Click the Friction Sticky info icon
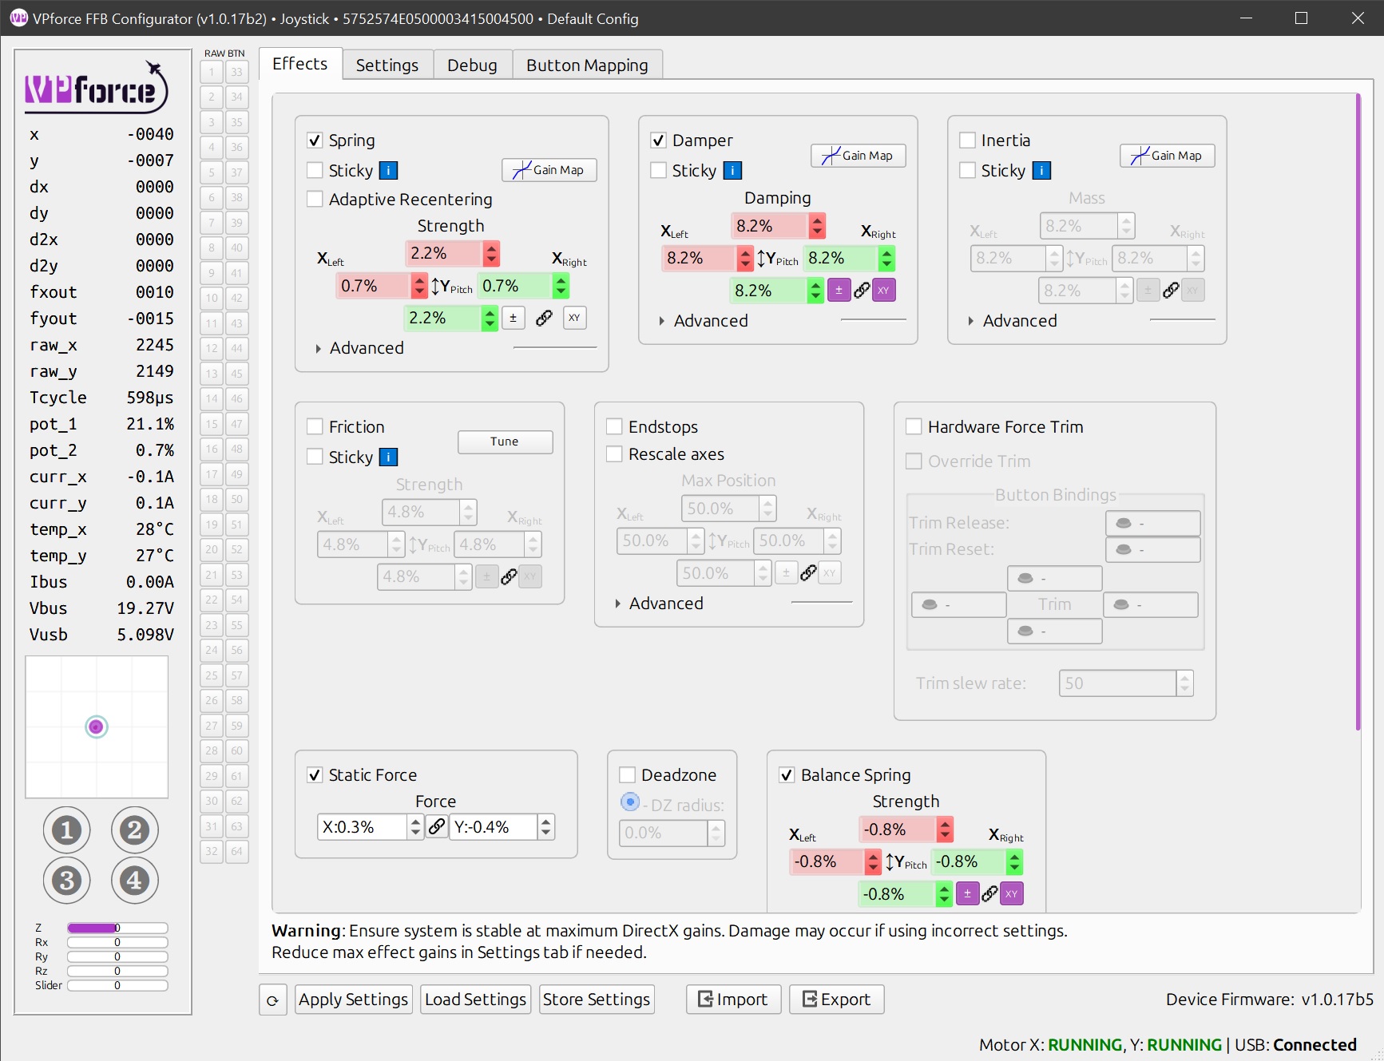 pos(388,457)
